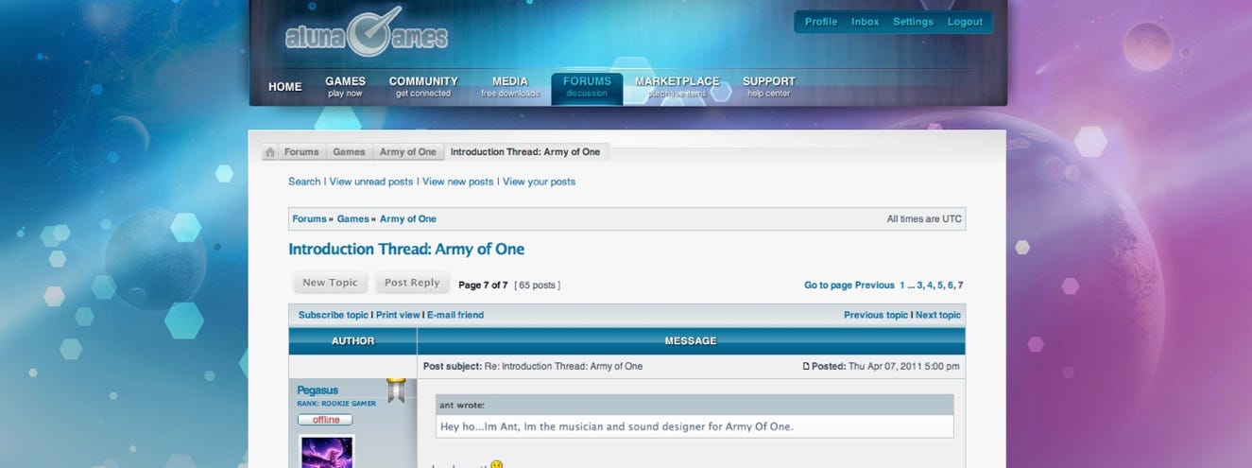Click Print view
1252x468 pixels.
click(x=398, y=315)
